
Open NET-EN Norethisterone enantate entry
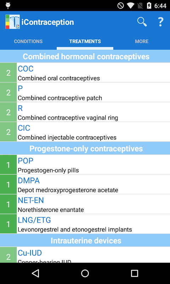click(x=85, y=204)
